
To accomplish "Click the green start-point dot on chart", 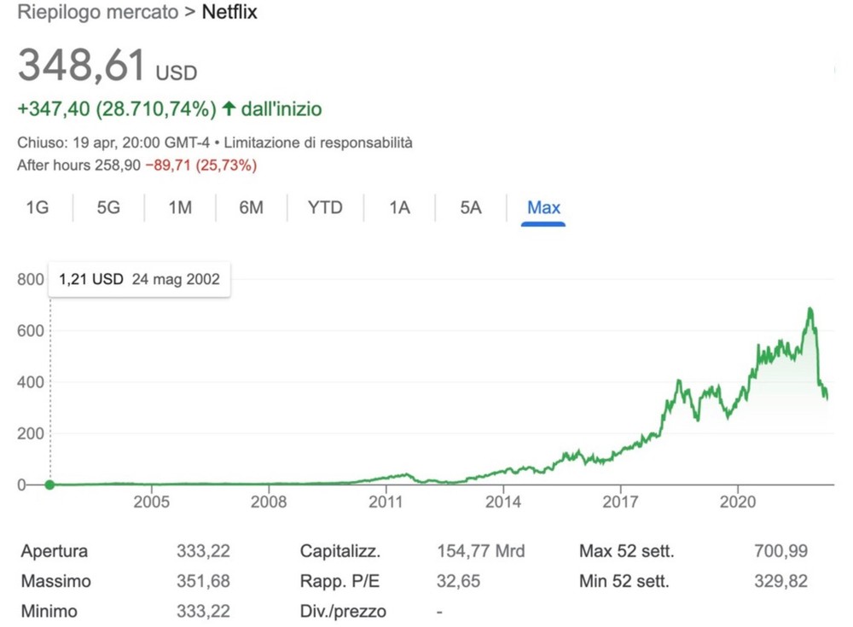I will (49, 485).
